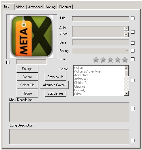Click the first rating star
This screenshot has width=142, height=150.
pos(96,59)
